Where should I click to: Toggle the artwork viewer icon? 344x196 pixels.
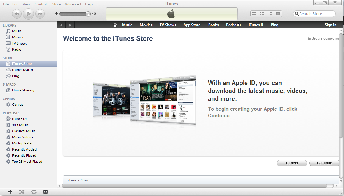coord(45,192)
